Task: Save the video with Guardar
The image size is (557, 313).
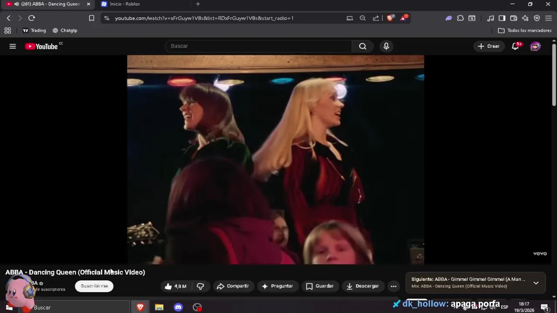Action: pyautogui.click(x=320, y=286)
